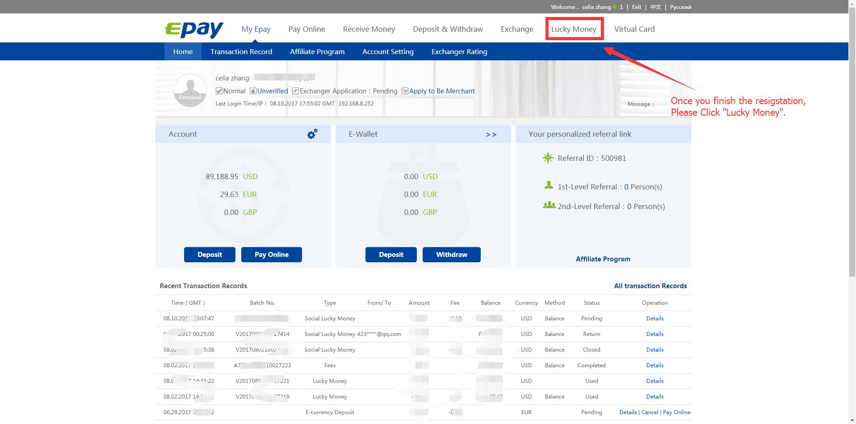Open the Virtual Card tab
Viewport: 856px width, 424px height.
pos(634,29)
